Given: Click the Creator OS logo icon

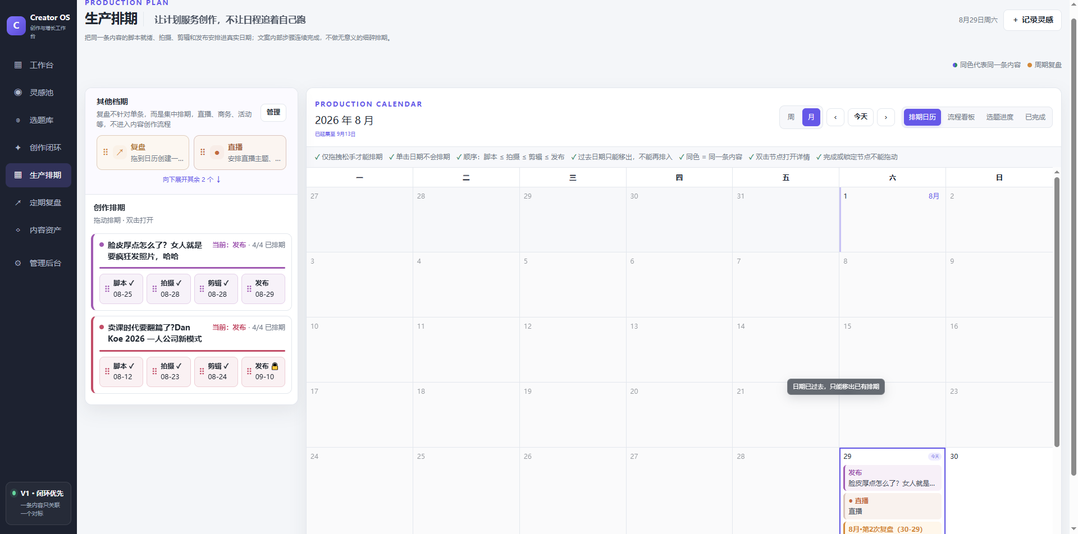Looking at the screenshot, I should pos(16,25).
